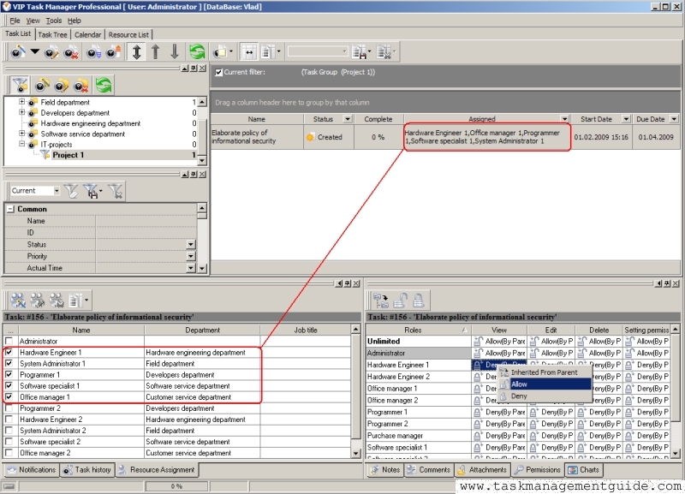Open the Assigned column filter dropdown
685x494 pixels.
pyautogui.click(x=564, y=119)
